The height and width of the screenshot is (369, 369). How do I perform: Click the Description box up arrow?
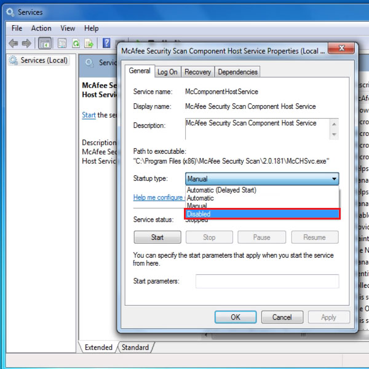coord(334,124)
